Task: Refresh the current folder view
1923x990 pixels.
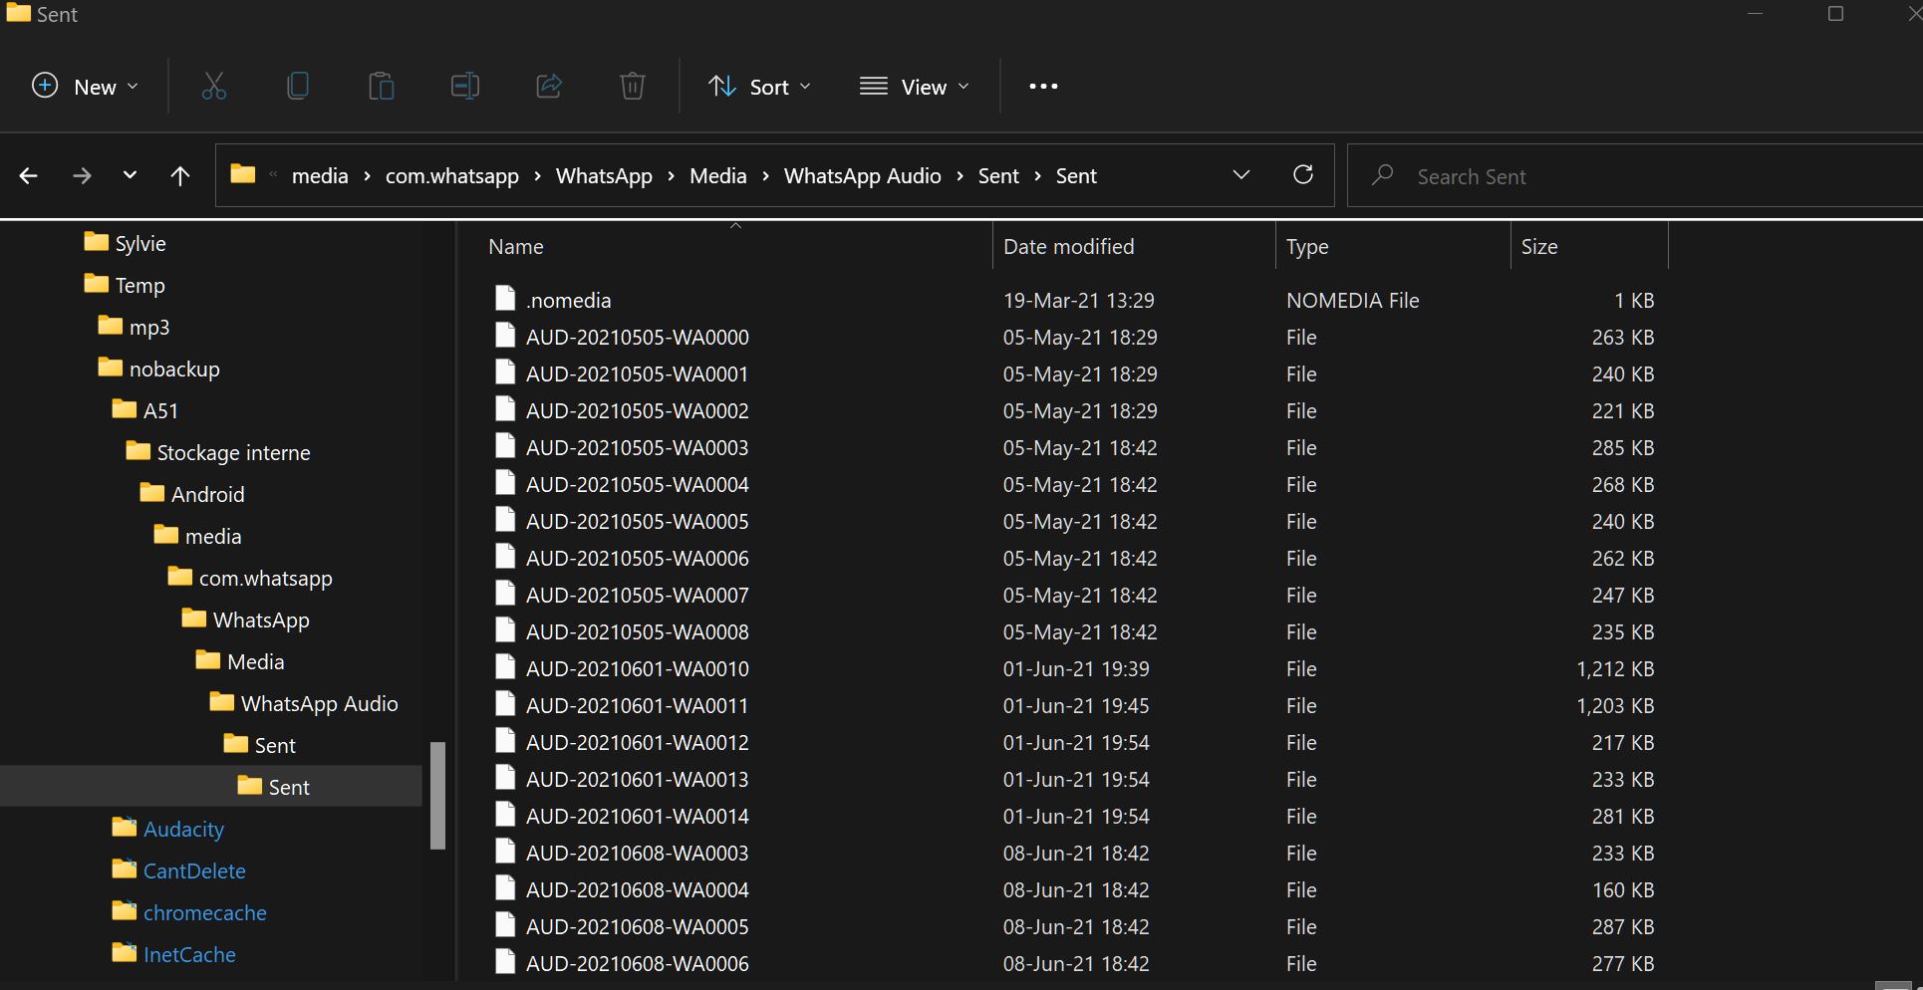Action: (1302, 175)
